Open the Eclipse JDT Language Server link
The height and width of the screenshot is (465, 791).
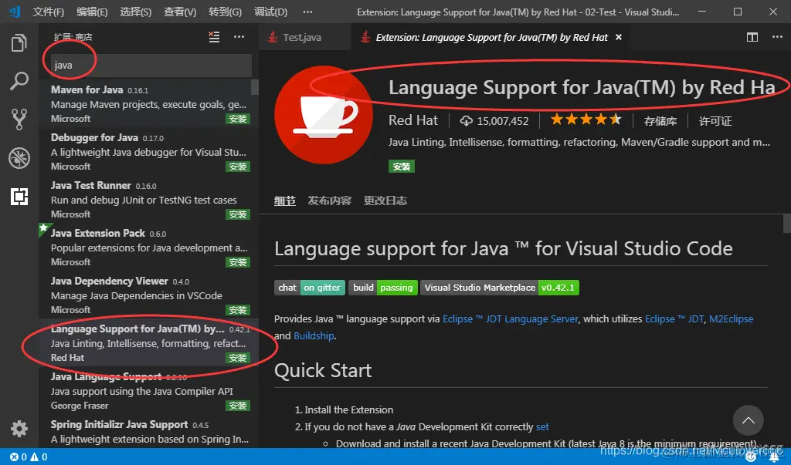point(511,319)
